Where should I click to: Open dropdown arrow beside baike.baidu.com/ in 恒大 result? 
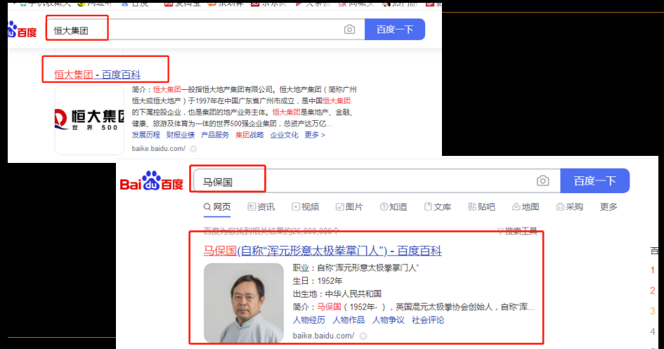point(193,149)
